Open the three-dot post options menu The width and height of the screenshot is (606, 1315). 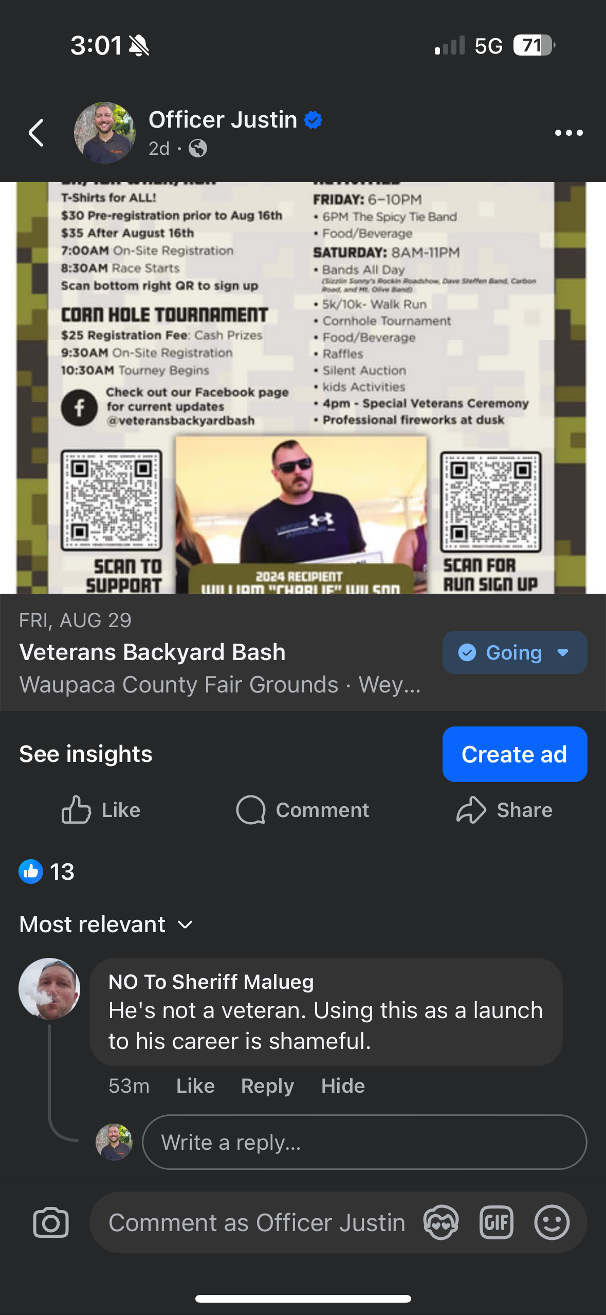(569, 133)
